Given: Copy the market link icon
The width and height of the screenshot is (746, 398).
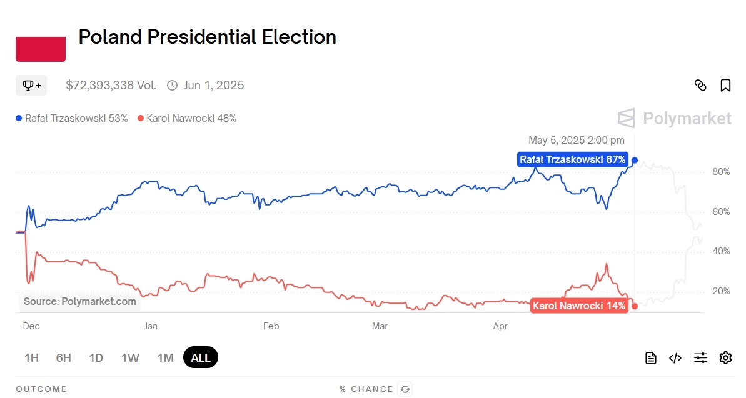Looking at the screenshot, I should pyautogui.click(x=700, y=85).
